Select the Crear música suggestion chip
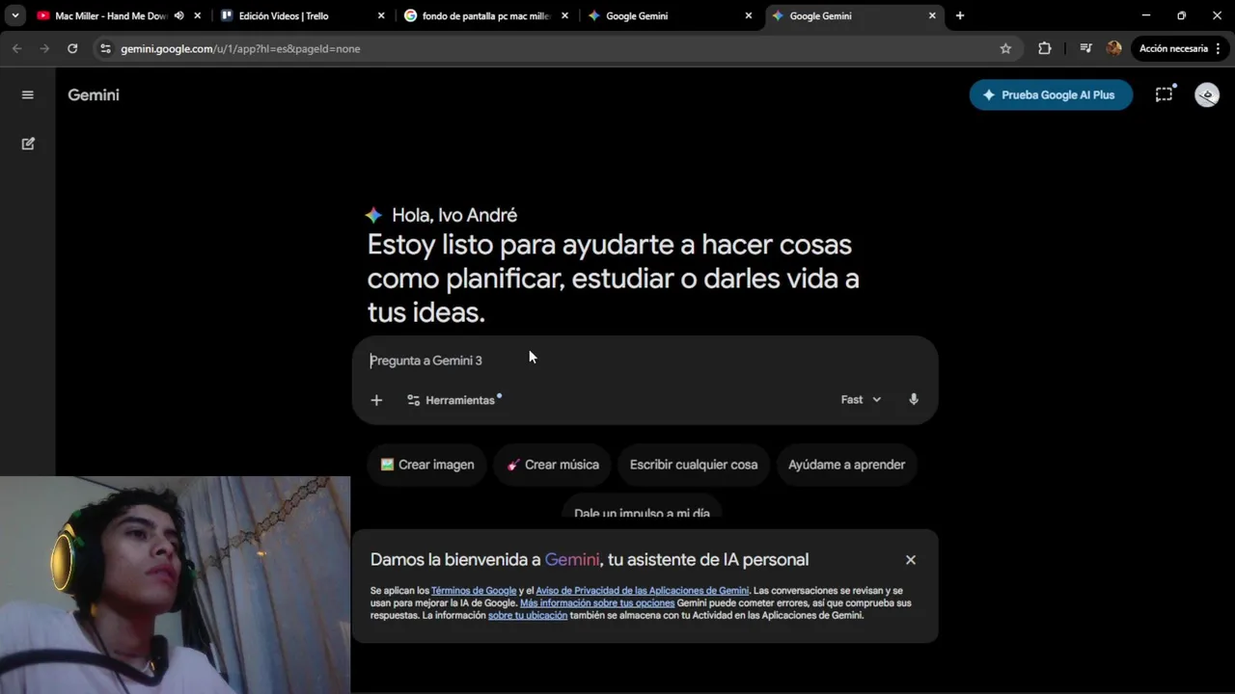This screenshot has width=1235, height=694. click(553, 465)
